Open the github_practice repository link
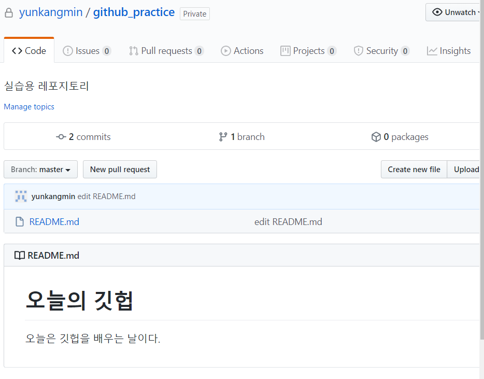 tap(134, 12)
